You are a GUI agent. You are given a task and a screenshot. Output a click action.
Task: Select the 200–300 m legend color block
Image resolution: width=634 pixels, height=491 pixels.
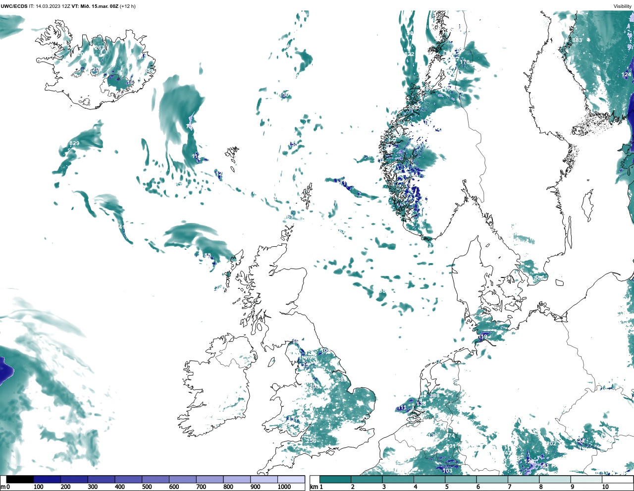point(74,480)
